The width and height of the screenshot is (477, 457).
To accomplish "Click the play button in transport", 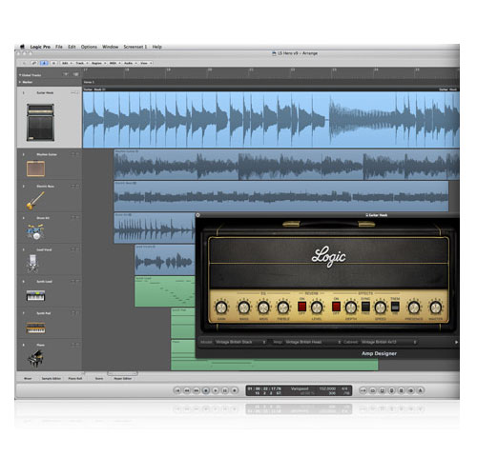I will point(216,390).
